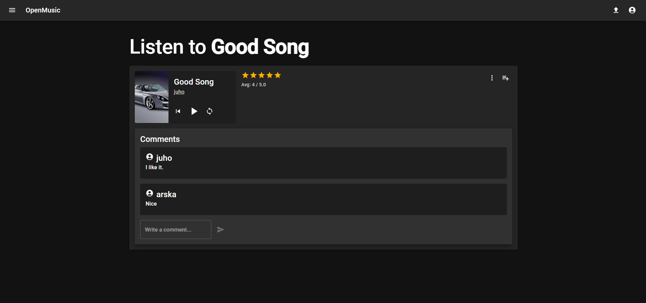Rate the song one star
Viewport: 646px width, 303px height.
coord(245,75)
